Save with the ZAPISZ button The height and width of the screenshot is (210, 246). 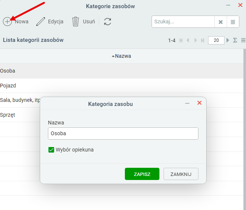click(x=142, y=174)
